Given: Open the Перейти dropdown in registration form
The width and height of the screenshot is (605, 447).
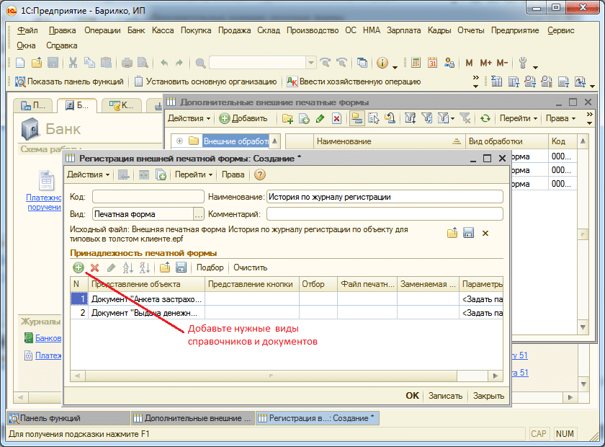Looking at the screenshot, I should coord(194,174).
